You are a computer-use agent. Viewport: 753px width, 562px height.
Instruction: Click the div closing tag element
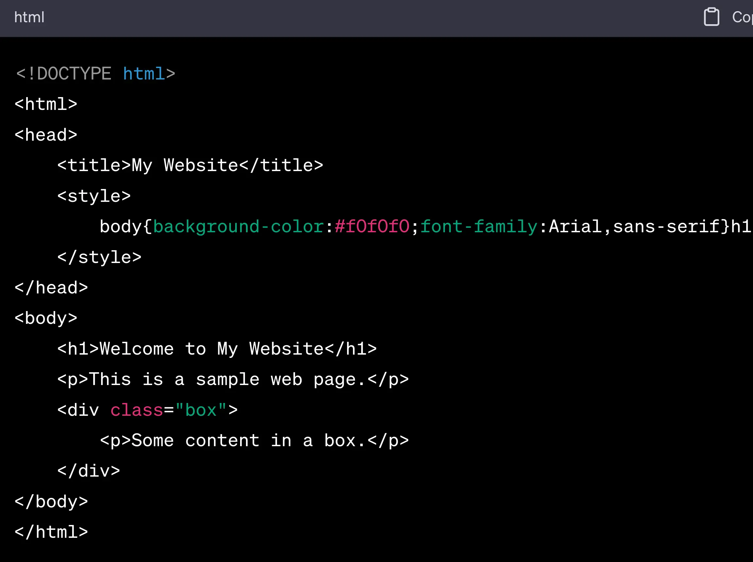[89, 471]
